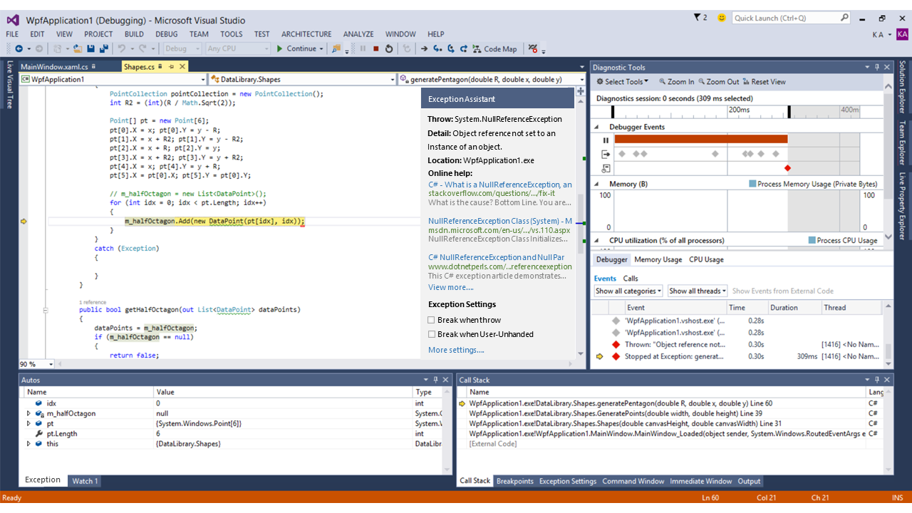Open the ARCHITECTURE menu
This screenshot has width=912, height=513.
[306, 33]
